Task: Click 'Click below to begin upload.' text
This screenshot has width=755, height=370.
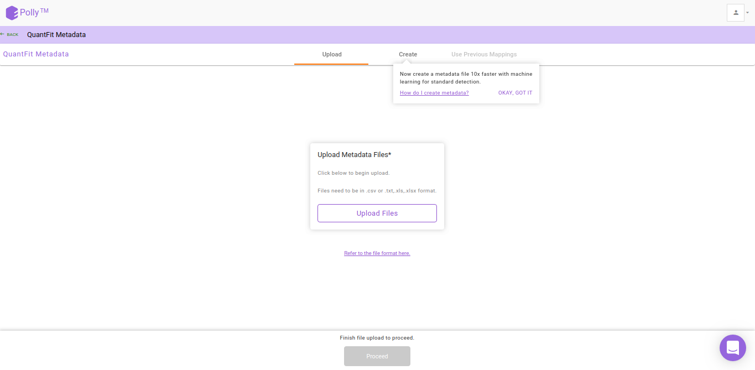Action: tap(353, 173)
